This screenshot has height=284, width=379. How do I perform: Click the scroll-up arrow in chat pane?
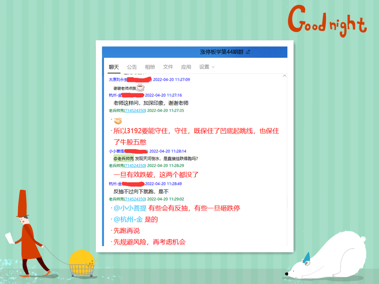pyautogui.click(x=285, y=76)
